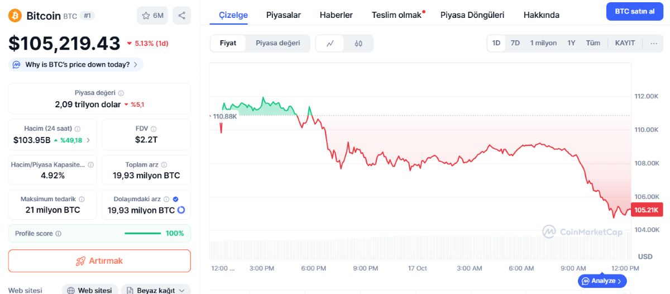Click the Analyze button under chart
The width and height of the screenshot is (670, 294).
coord(602,281)
